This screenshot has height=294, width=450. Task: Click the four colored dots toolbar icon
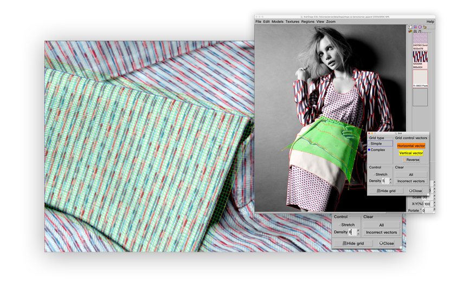415,27
